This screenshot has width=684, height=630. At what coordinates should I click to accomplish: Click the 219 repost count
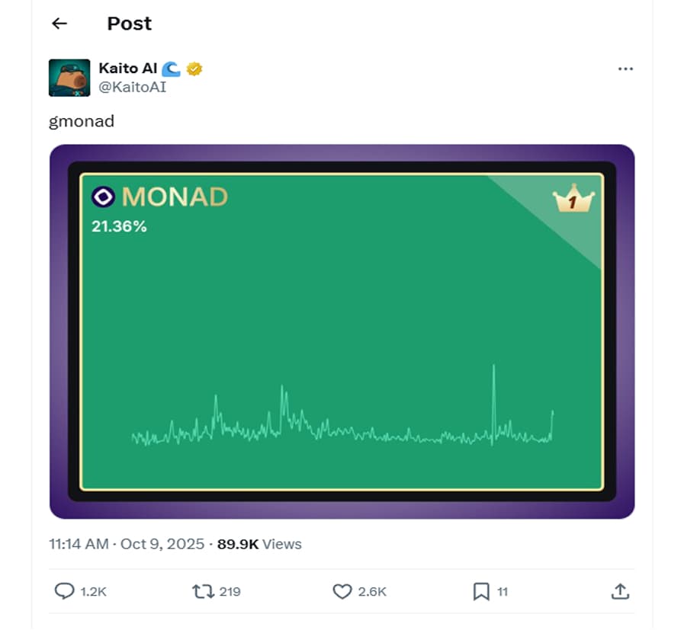230,592
